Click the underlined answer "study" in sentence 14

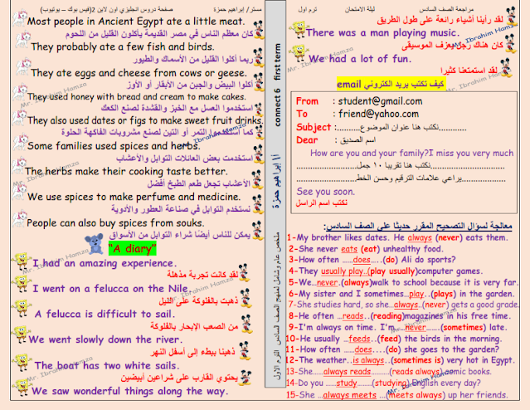click(347, 383)
